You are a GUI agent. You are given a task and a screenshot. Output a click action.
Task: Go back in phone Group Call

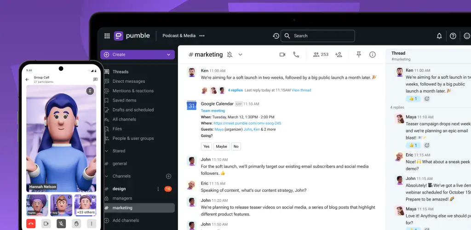pos(27,80)
